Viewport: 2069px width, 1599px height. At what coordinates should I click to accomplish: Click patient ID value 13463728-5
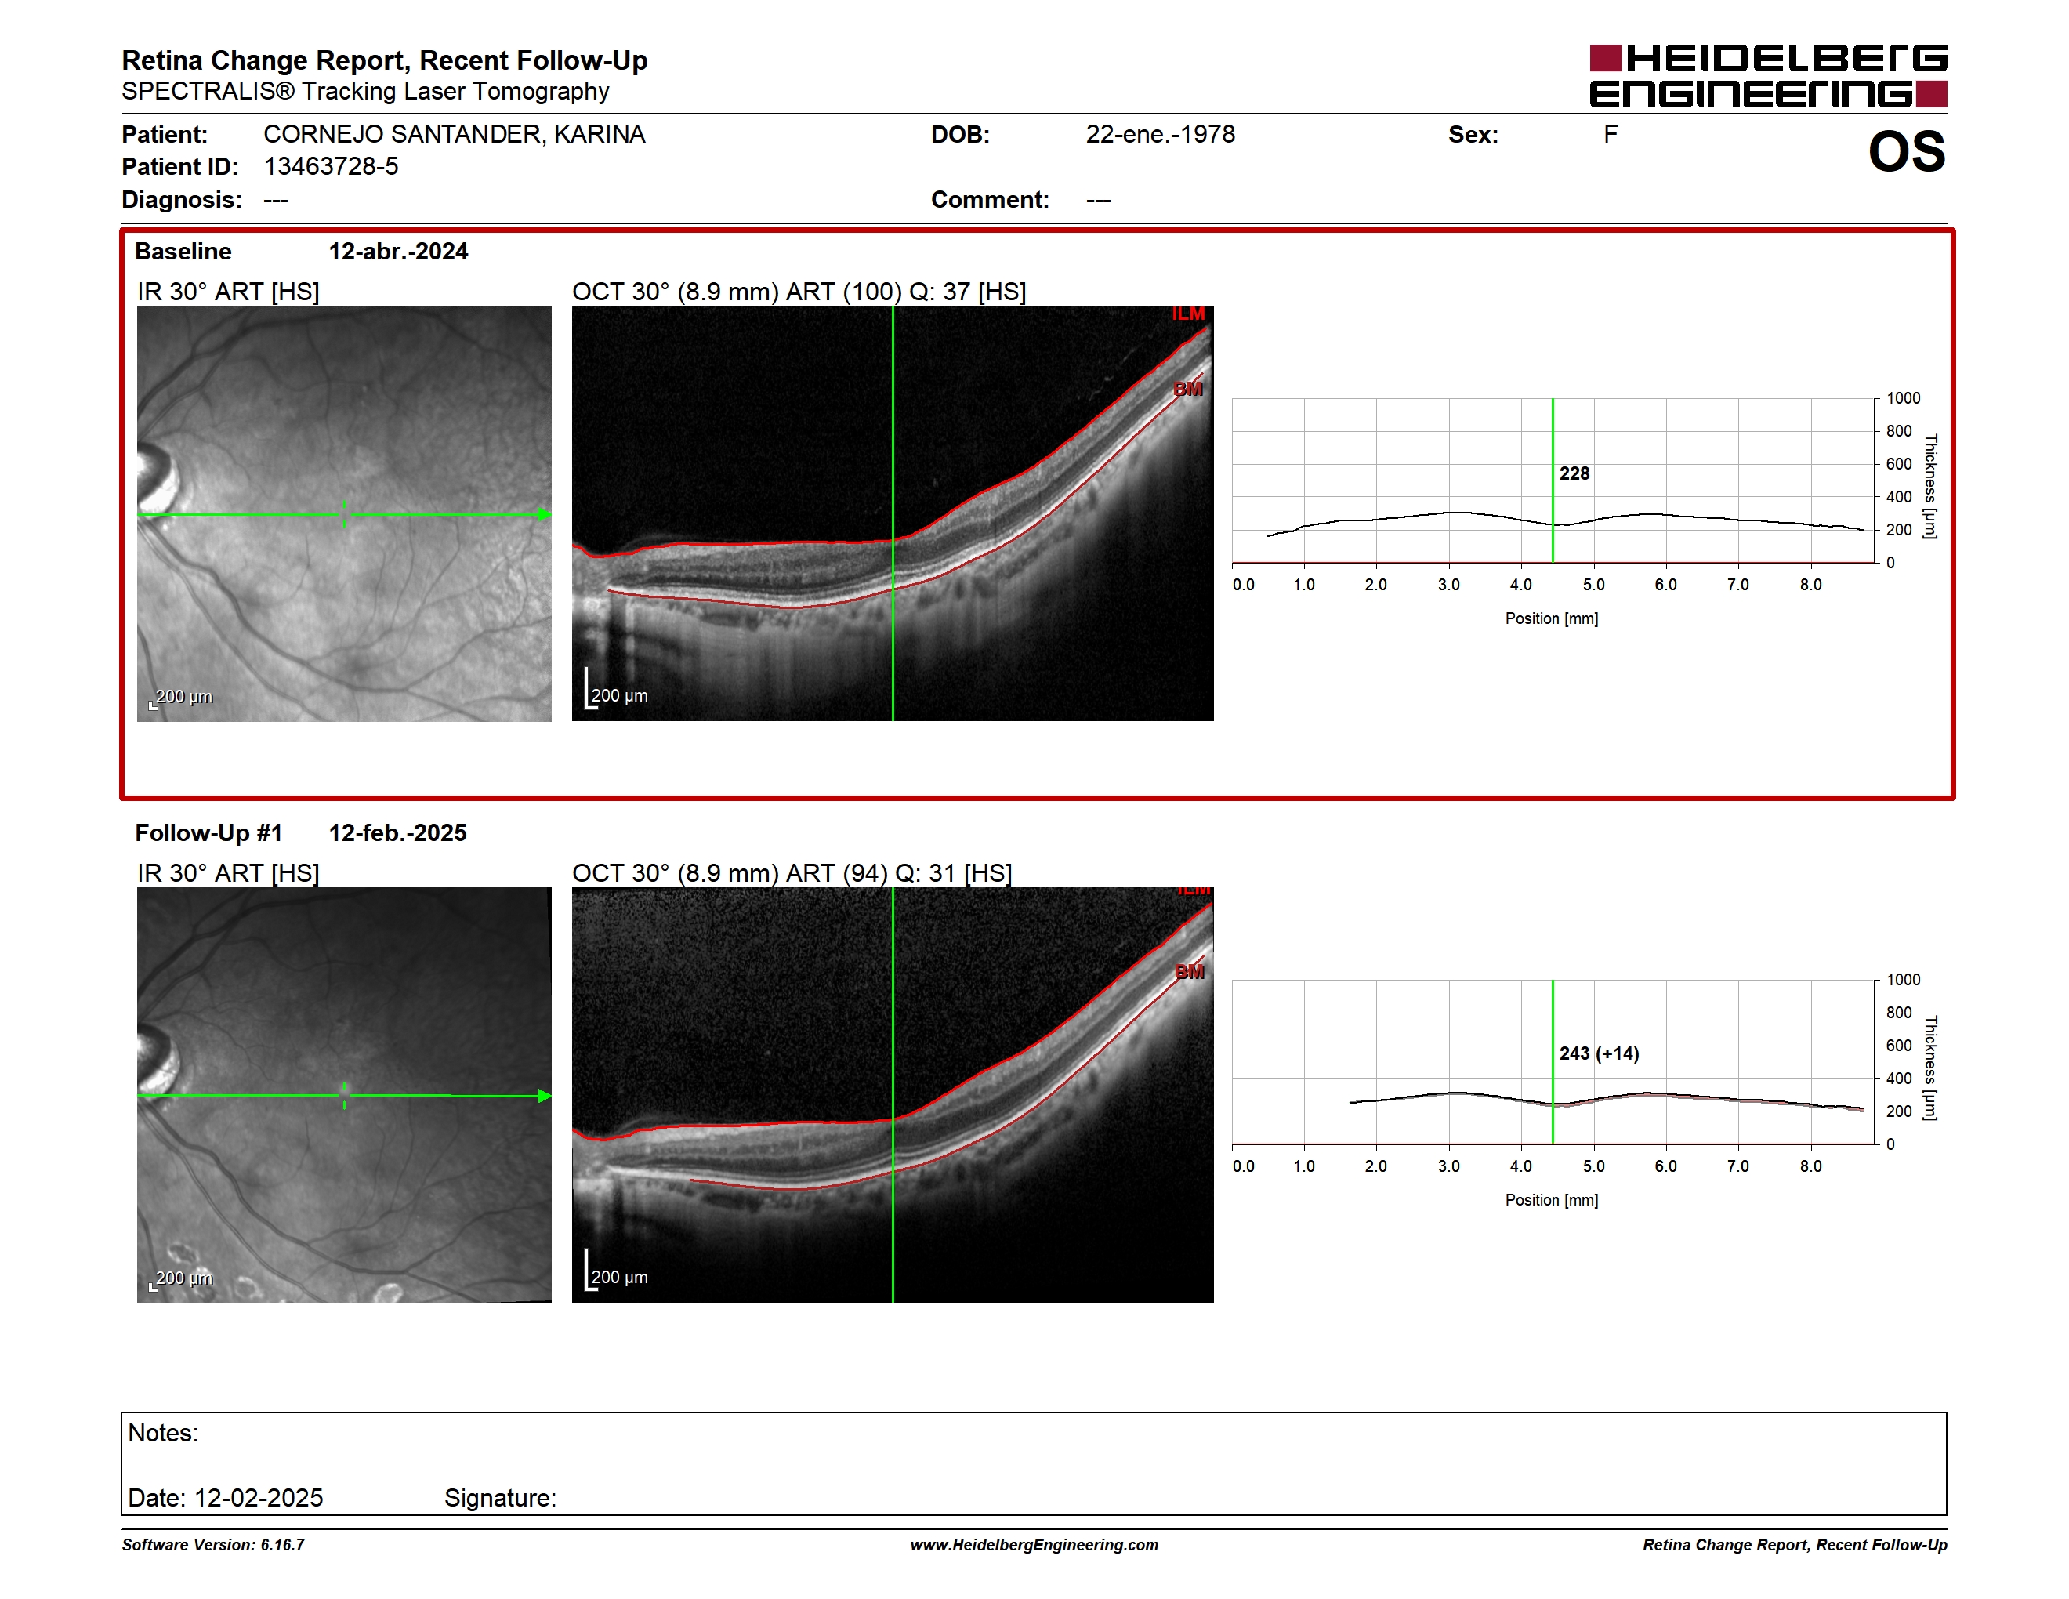(331, 167)
